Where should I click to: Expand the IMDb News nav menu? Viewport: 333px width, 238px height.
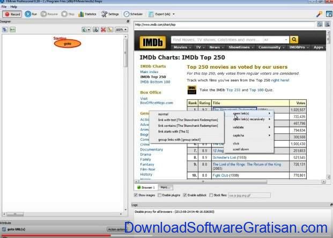217,47
